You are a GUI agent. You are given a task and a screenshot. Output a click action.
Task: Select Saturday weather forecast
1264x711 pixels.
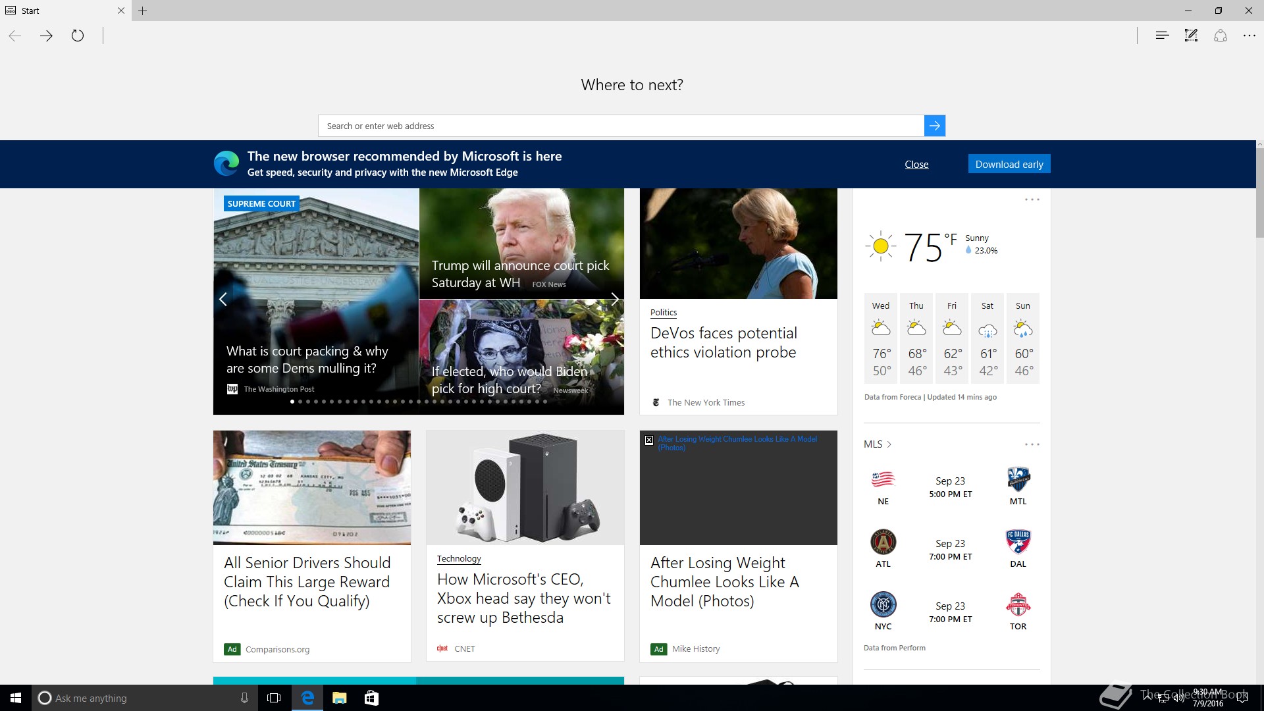[x=987, y=338]
